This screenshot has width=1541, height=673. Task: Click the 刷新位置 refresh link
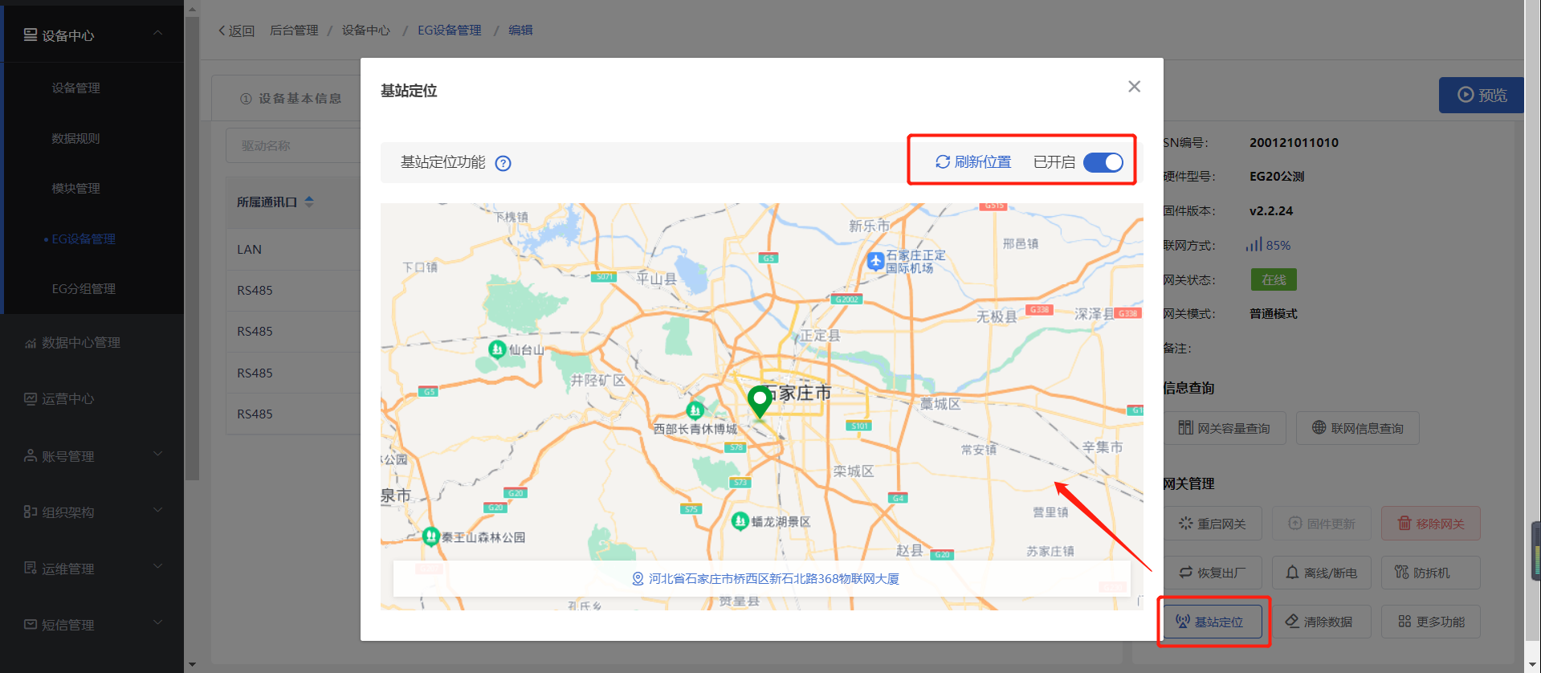pos(973,162)
